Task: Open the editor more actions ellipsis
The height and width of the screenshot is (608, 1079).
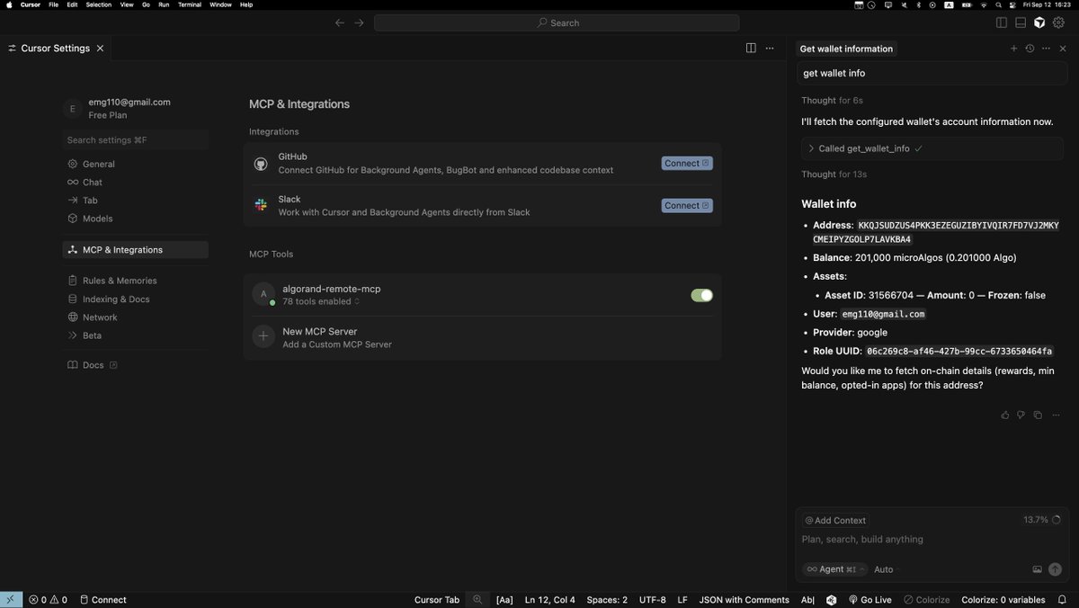Action: pos(770,49)
